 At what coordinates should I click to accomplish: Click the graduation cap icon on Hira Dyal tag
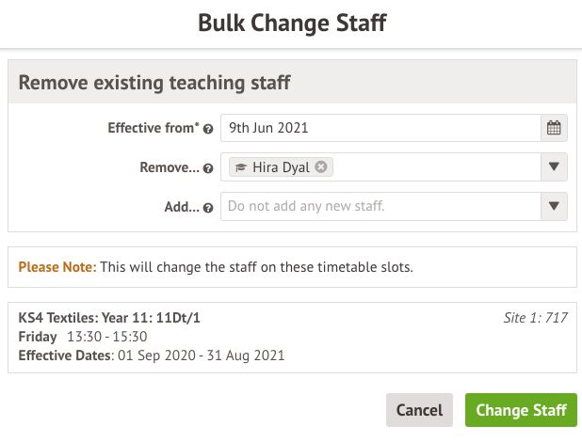click(241, 167)
